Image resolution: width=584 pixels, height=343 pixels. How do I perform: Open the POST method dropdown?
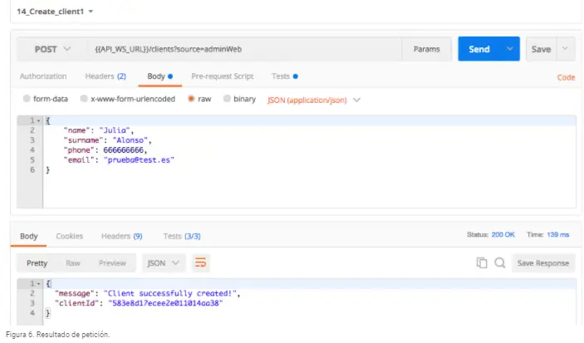click(x=52, y=49)
